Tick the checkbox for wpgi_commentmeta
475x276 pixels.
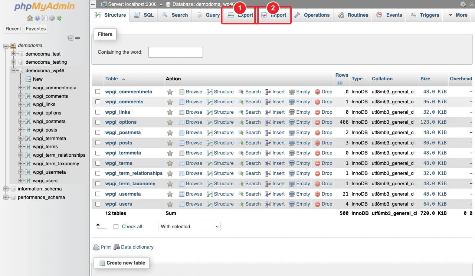98,92
